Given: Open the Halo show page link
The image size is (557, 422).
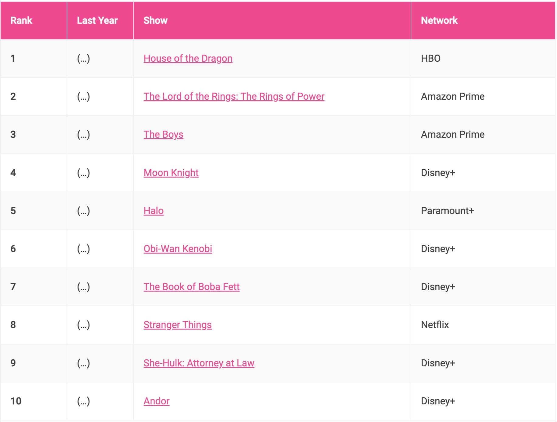Looking at the screenshot, I should point(153,211).
